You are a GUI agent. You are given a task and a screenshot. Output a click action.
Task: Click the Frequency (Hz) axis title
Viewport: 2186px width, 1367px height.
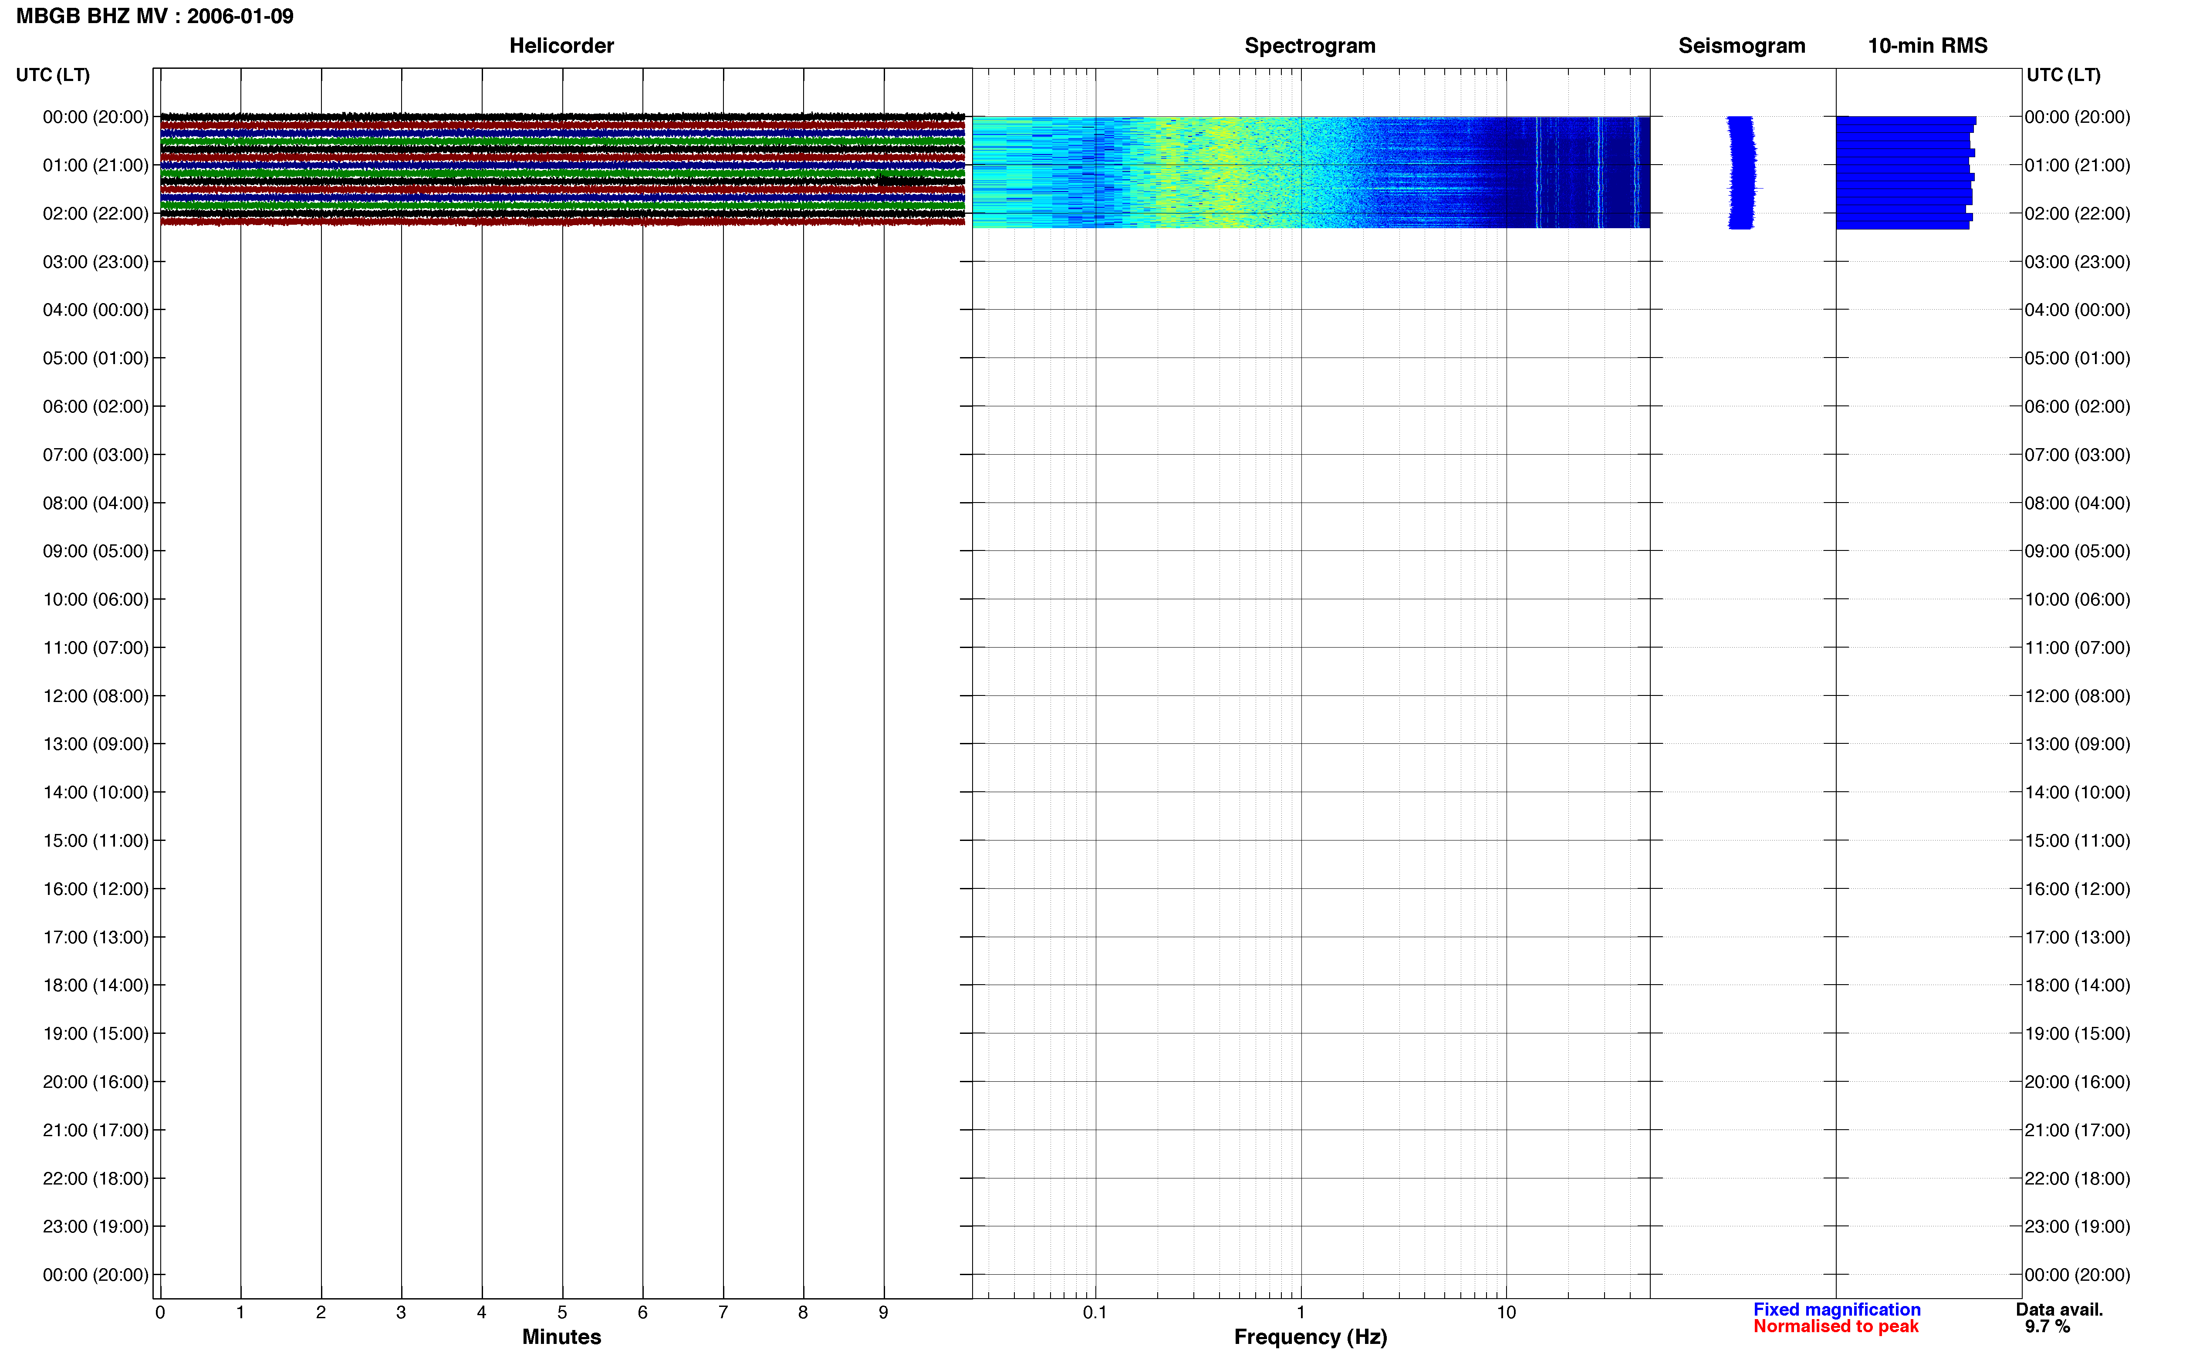coord(1310,1337)
